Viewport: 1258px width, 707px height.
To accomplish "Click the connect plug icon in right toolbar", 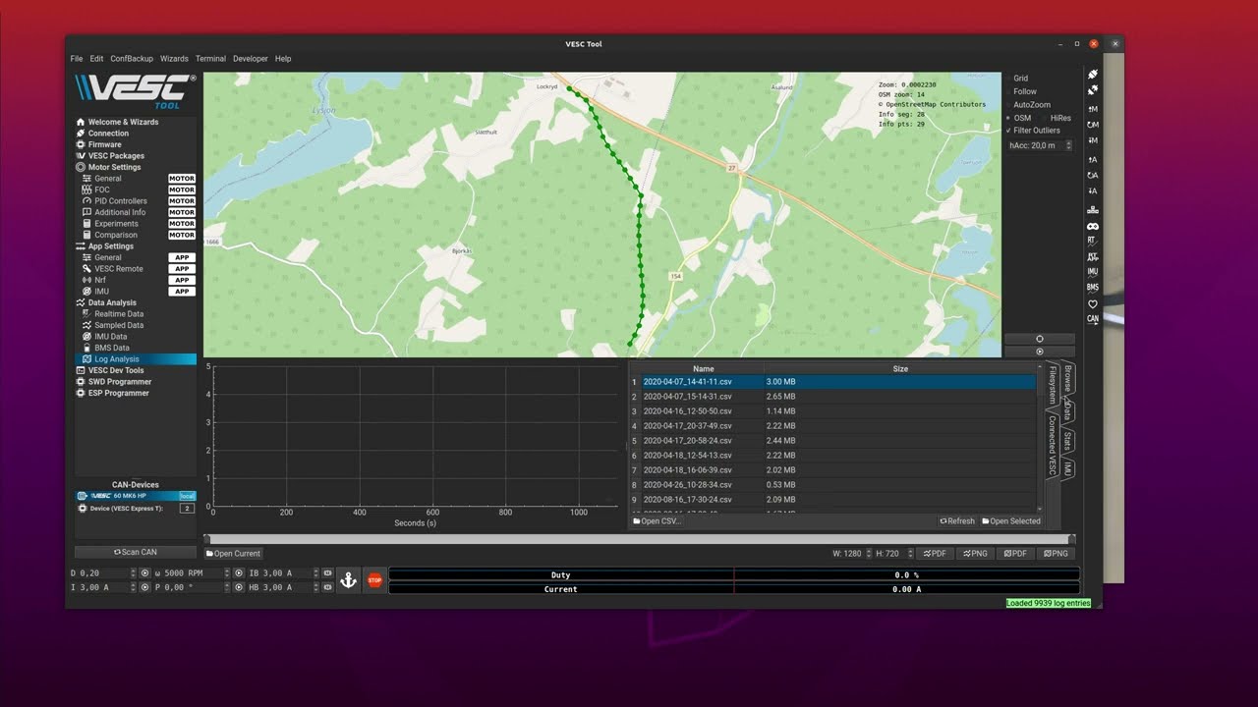I will click(x=1092, y=76).
